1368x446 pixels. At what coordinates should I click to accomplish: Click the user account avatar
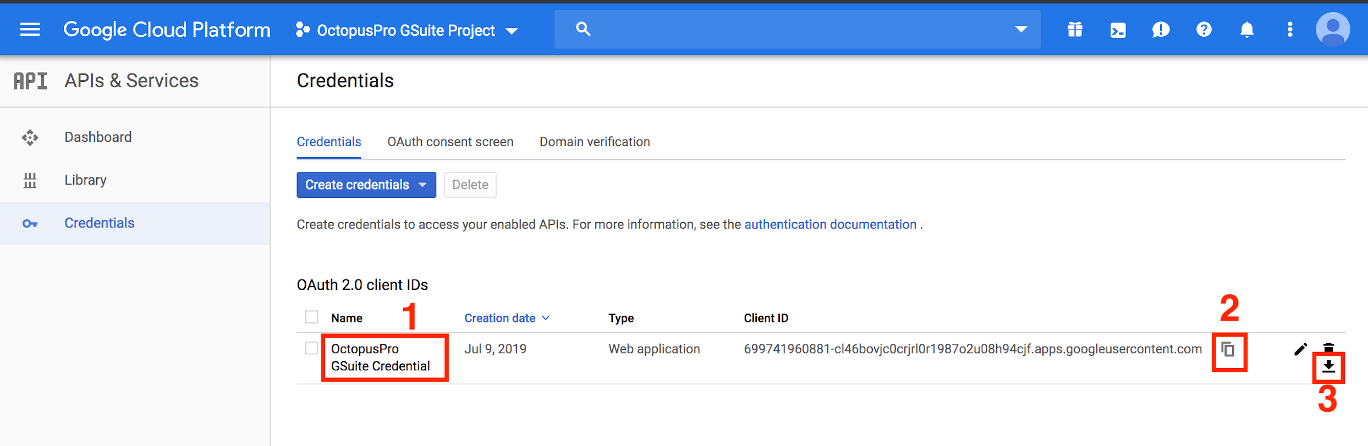click(1332, 30)
